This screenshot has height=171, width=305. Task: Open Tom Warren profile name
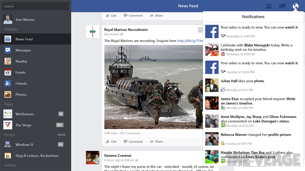tap(25, 20)
